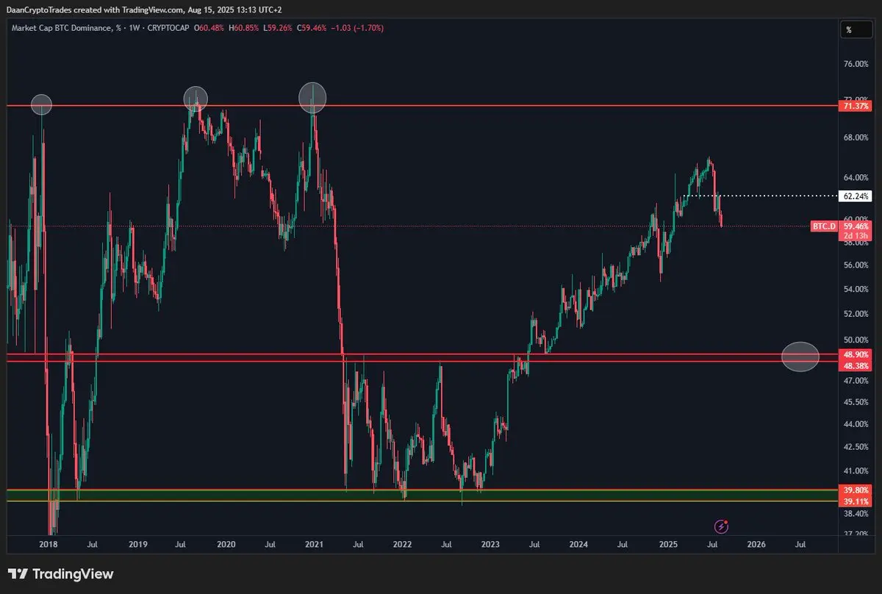Click the 42.50% axis value
This screenshot has height=594, width=882.
tap(857, 447)
